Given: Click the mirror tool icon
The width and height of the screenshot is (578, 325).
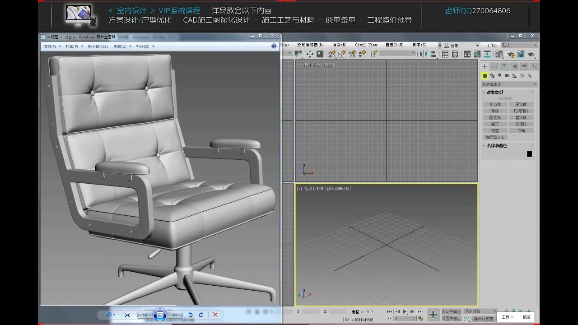Looking at the screenshot, I should click(x=423, y=54).
